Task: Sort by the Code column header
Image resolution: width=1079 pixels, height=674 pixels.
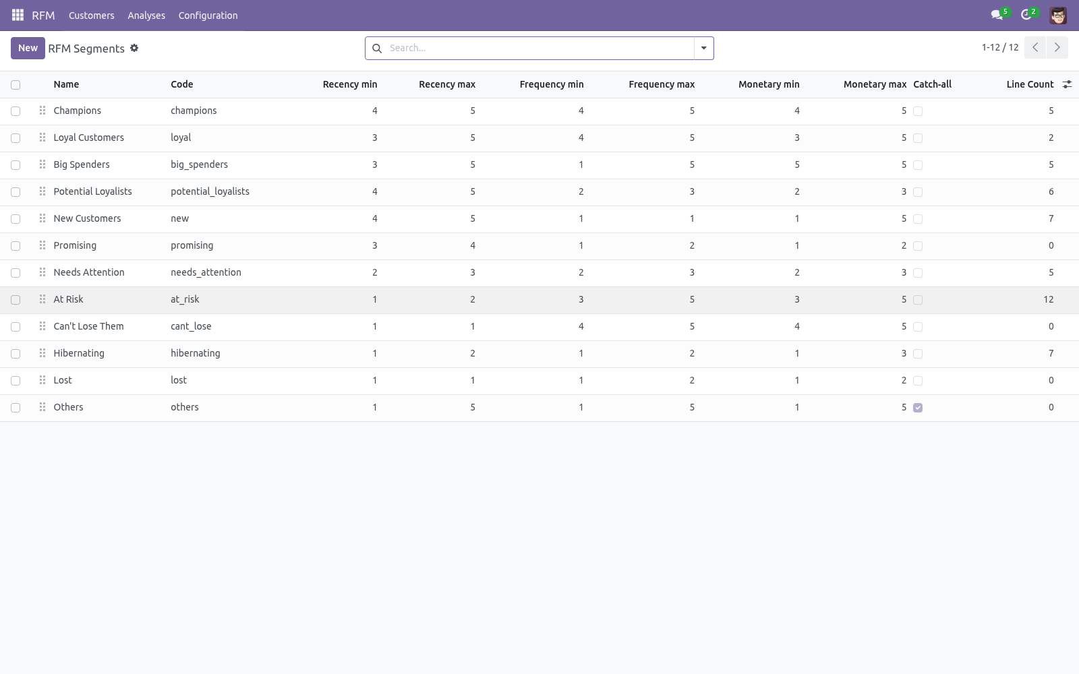Action: [x=181, y=84]
